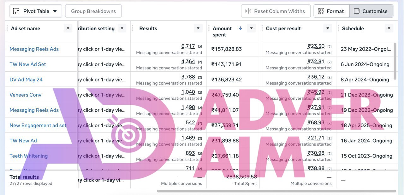Click the Results column drag handle
This screenshot has width=404, height=195.
(x=133, y=28)
